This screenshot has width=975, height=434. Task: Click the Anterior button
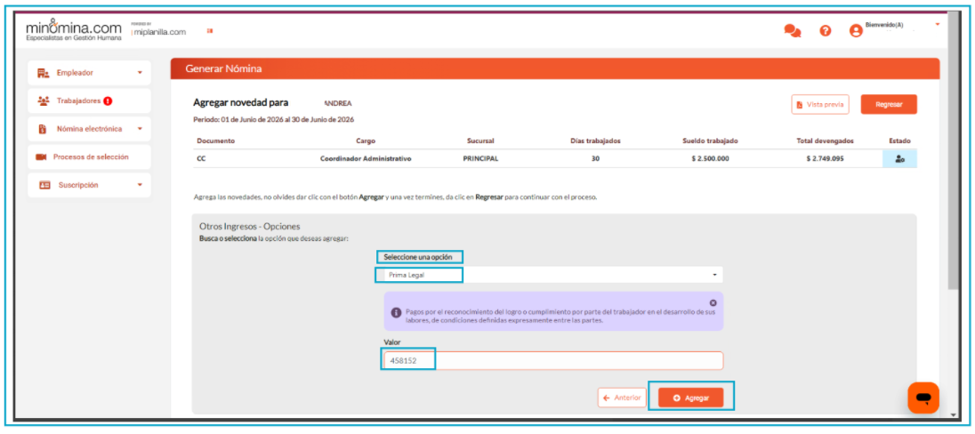click(x=623, y=398)
